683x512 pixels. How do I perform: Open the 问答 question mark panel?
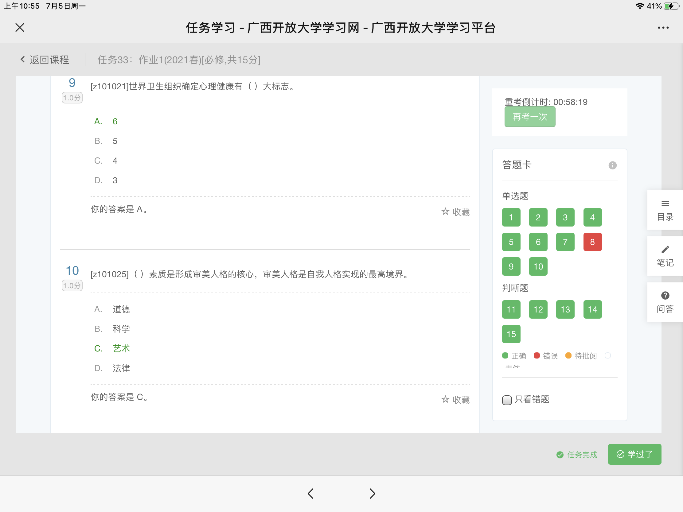point(665,302)
